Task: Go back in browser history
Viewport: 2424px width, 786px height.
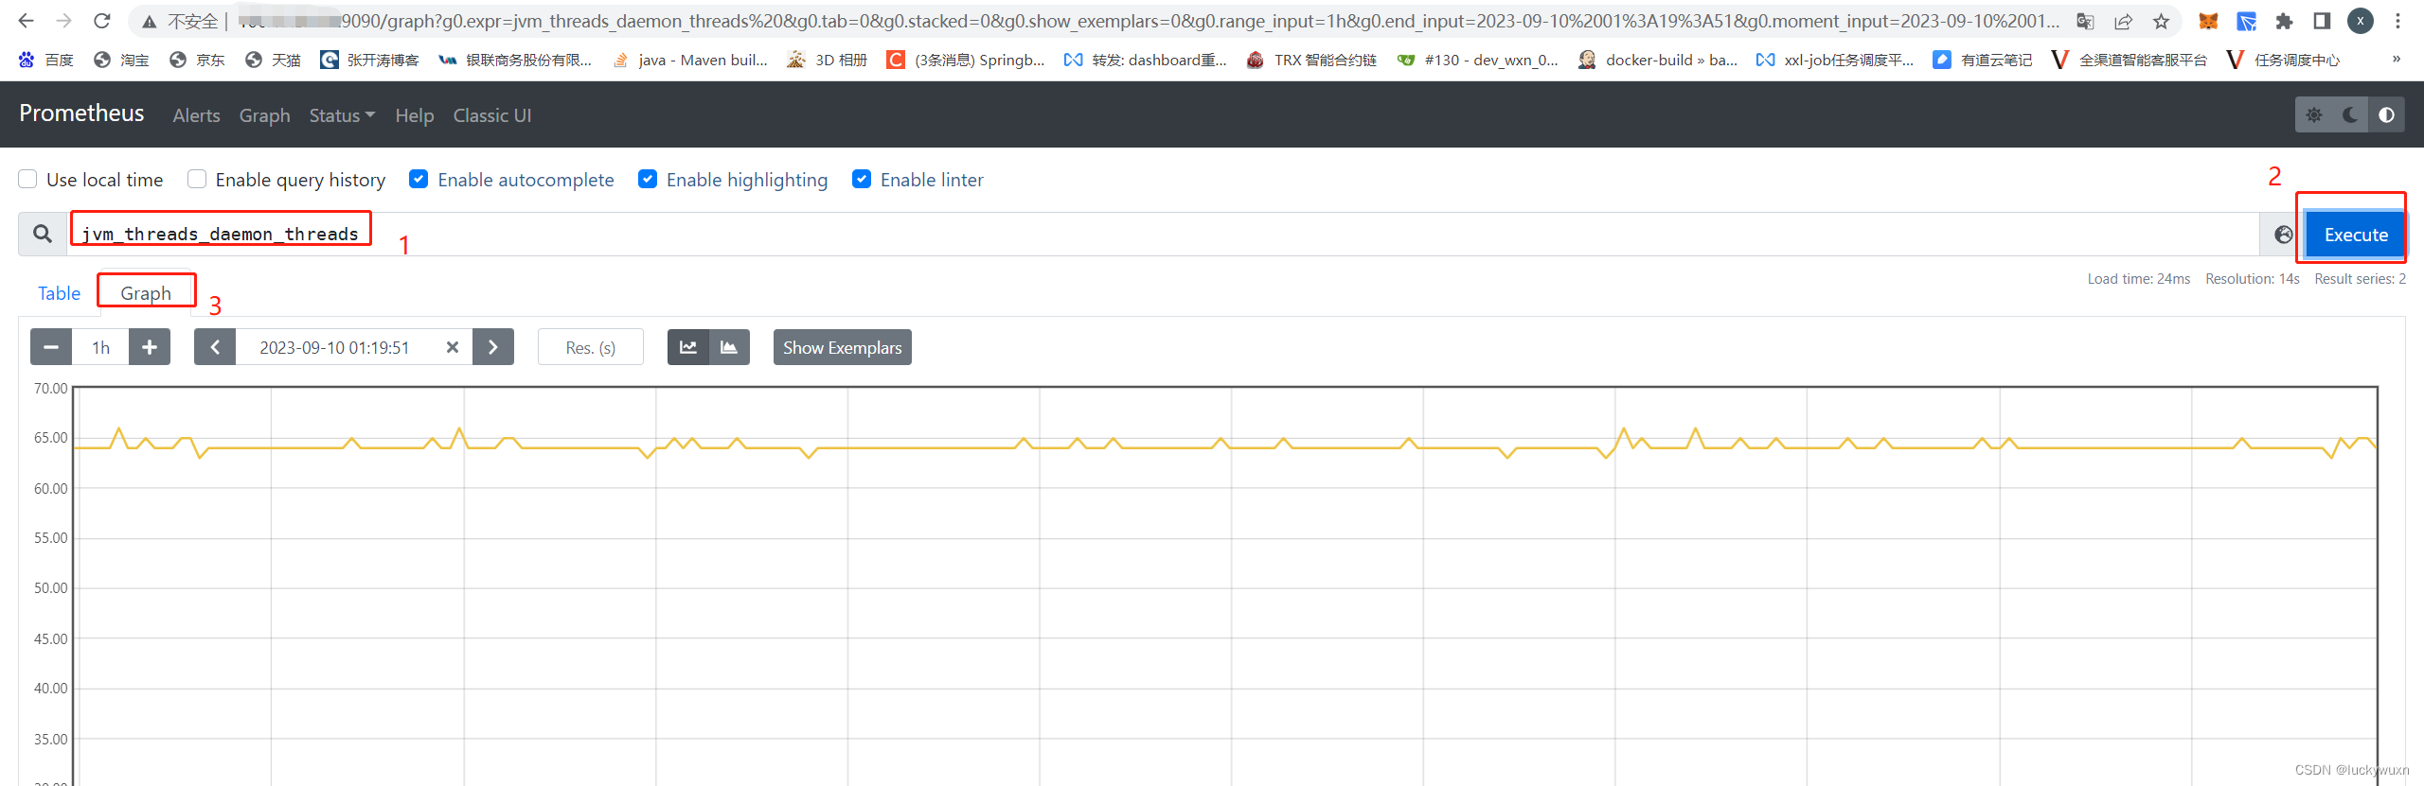Action: click(26, 21)
